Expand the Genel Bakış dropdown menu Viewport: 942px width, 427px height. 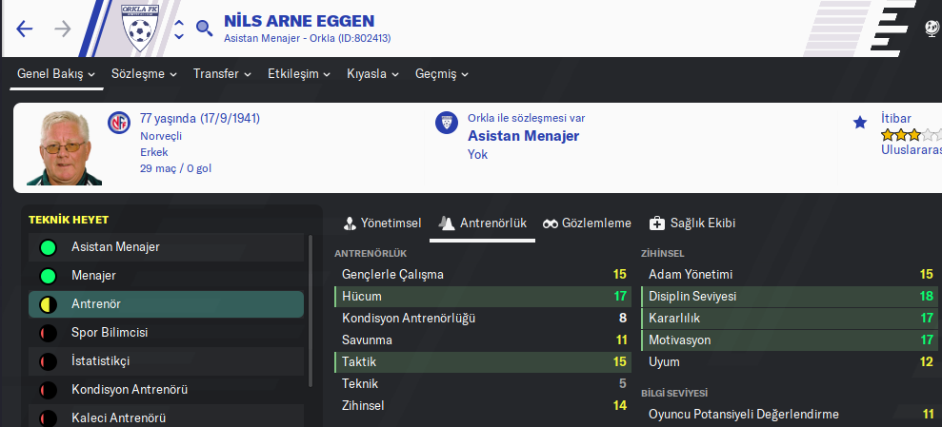[56, 74]
